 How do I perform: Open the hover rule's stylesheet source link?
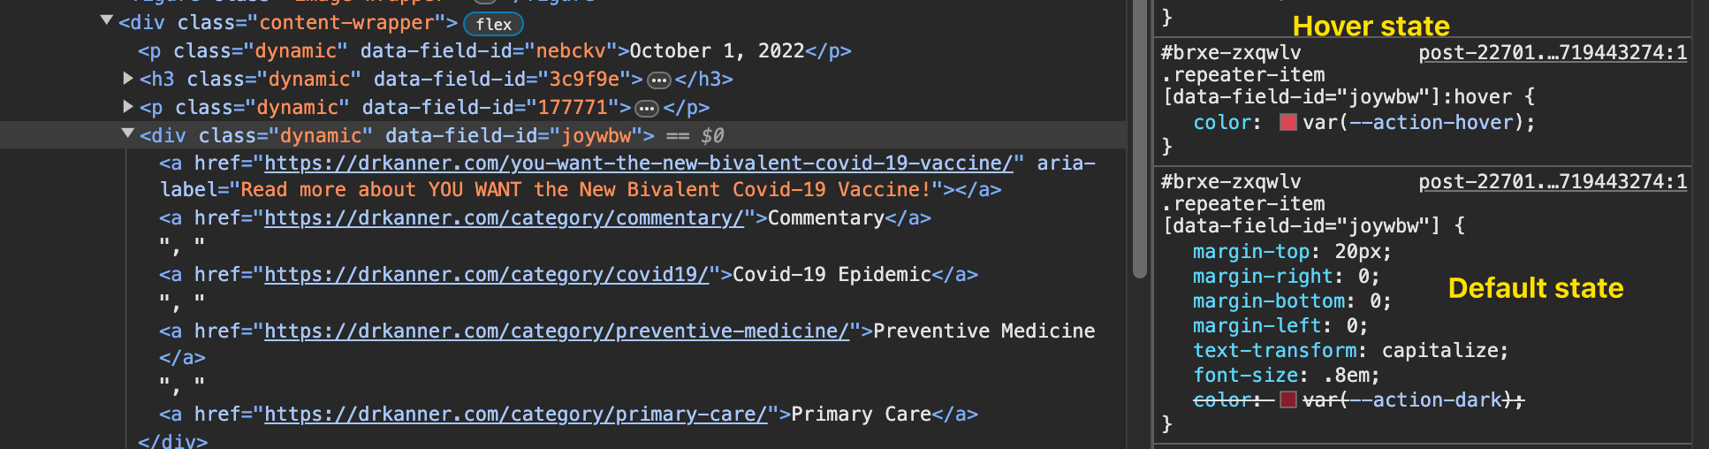point(1553,53)
